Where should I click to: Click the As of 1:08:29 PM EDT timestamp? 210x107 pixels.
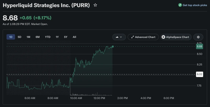[25, 24]
